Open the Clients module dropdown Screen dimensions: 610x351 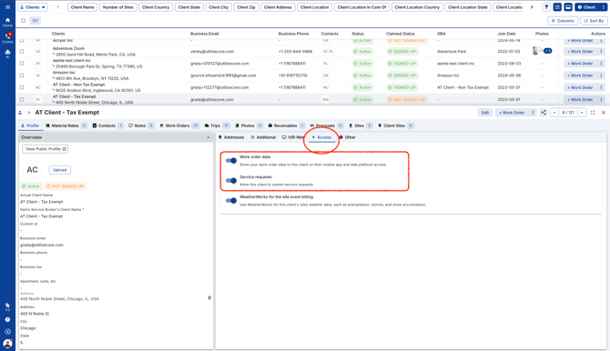(33, 7)
